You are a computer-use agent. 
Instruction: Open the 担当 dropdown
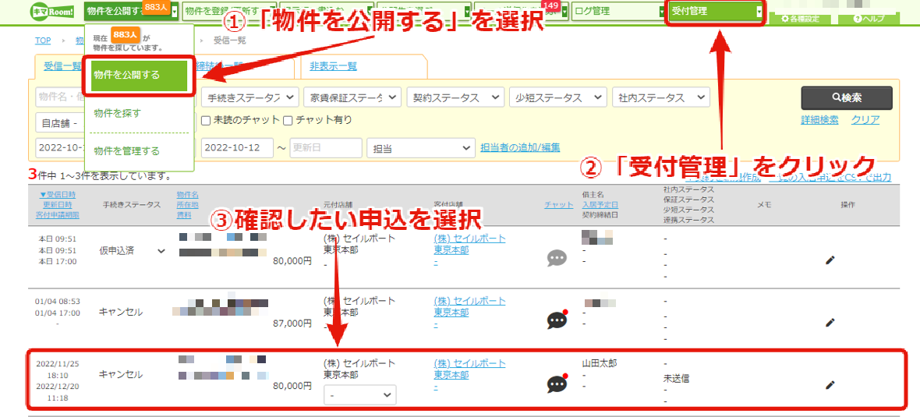[x=421, y=148]
